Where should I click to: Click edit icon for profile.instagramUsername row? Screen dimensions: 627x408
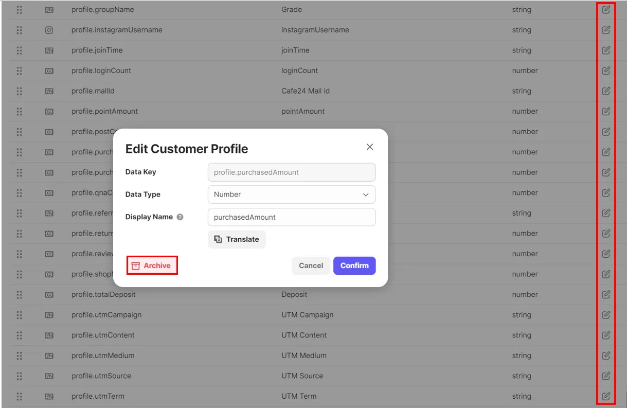606,30
